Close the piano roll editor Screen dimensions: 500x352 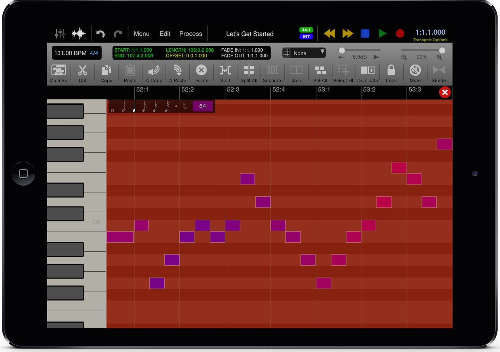pos(445,92)
